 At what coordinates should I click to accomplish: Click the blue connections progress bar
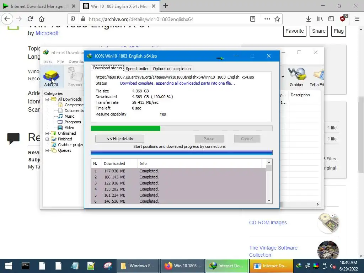[182, 152]
